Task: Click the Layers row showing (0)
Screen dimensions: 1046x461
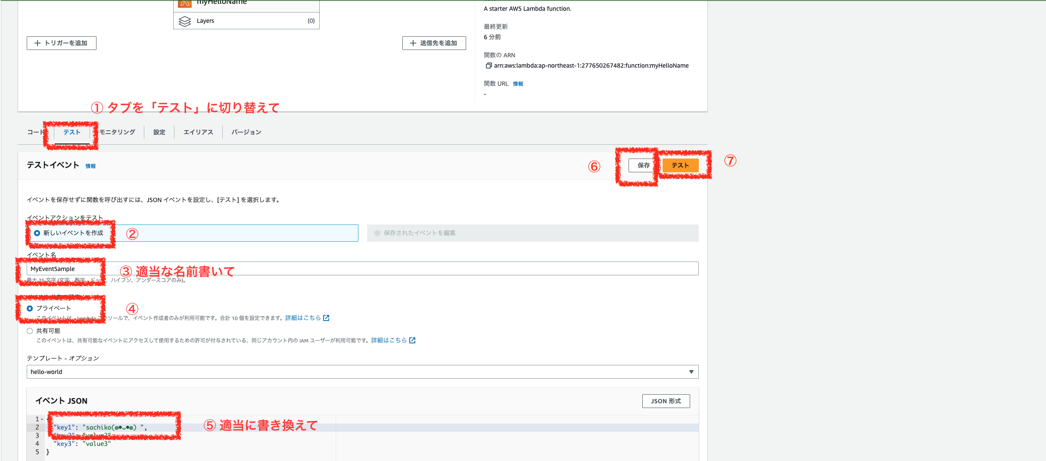Action: coord(246,21)
